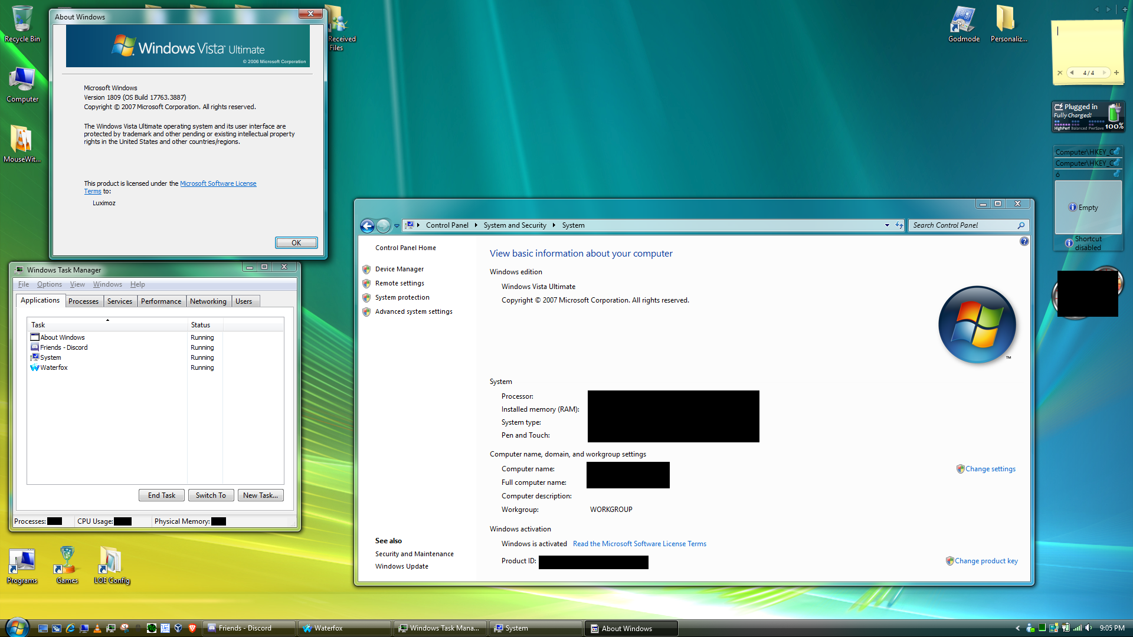Delete the current sticky note

coord(1060,73)
